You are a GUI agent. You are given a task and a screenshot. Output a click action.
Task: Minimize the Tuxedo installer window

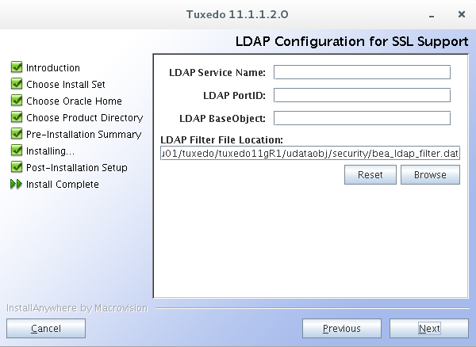(x=432, y=15)
